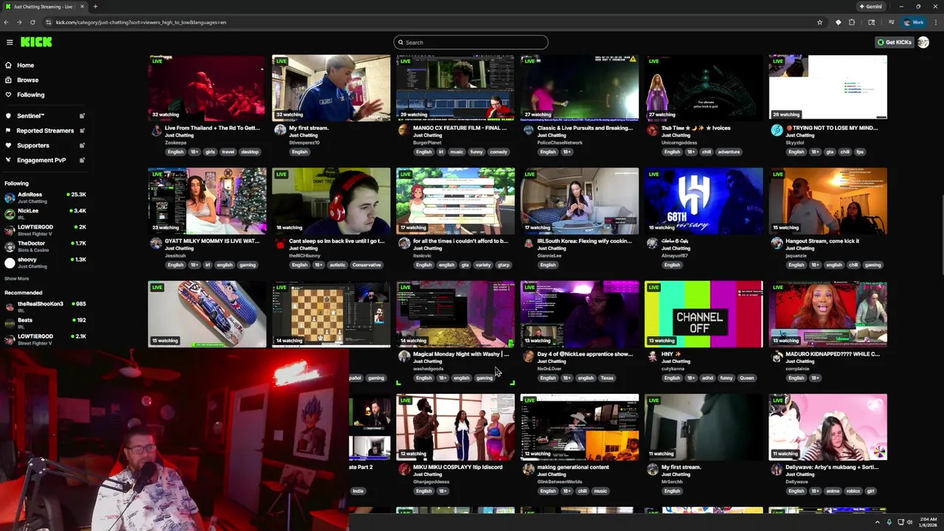The height and width of the screenshot is (531, 944).
Task: Click the adventure tag under Unicorngoddess
Action: 729,152
